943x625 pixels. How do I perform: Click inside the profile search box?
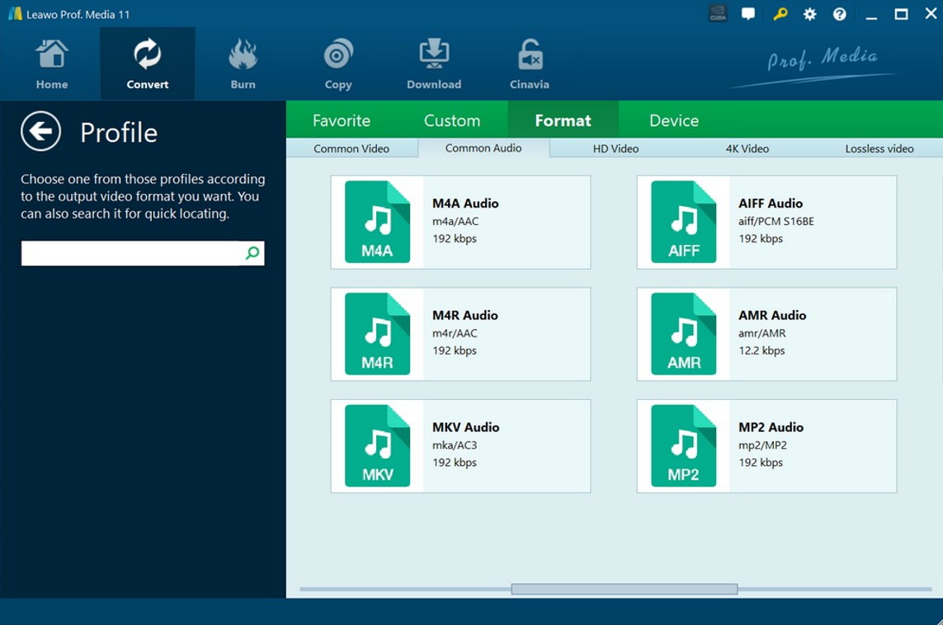tap(130, 253)
